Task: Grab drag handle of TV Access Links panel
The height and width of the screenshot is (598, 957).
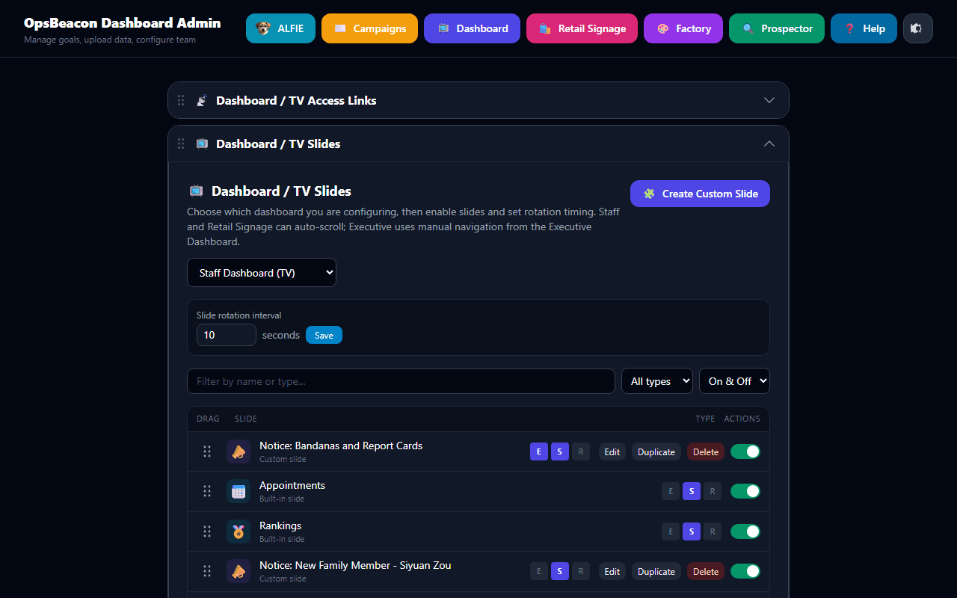Action: pyautogui.click(x=181, y=100)
